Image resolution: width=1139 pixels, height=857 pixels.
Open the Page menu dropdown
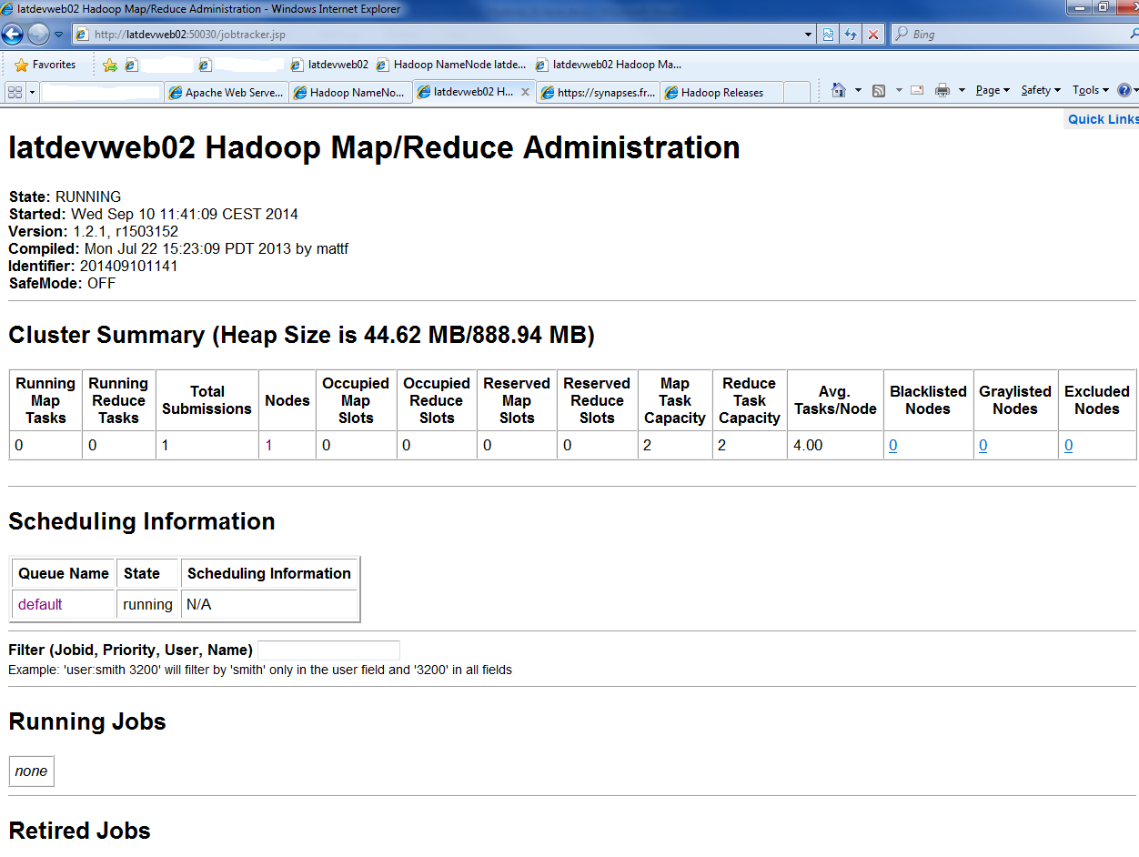[993, 90]
